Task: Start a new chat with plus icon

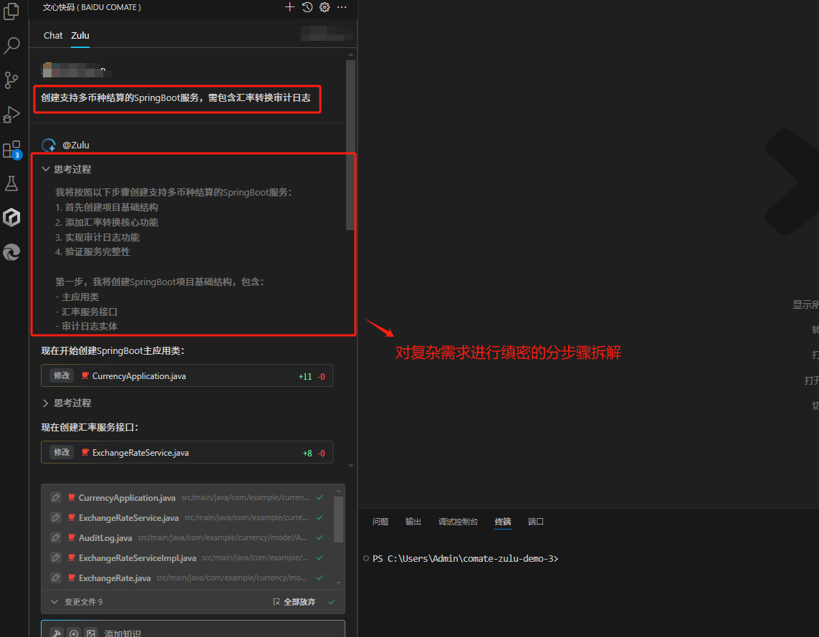Action: 289,7
